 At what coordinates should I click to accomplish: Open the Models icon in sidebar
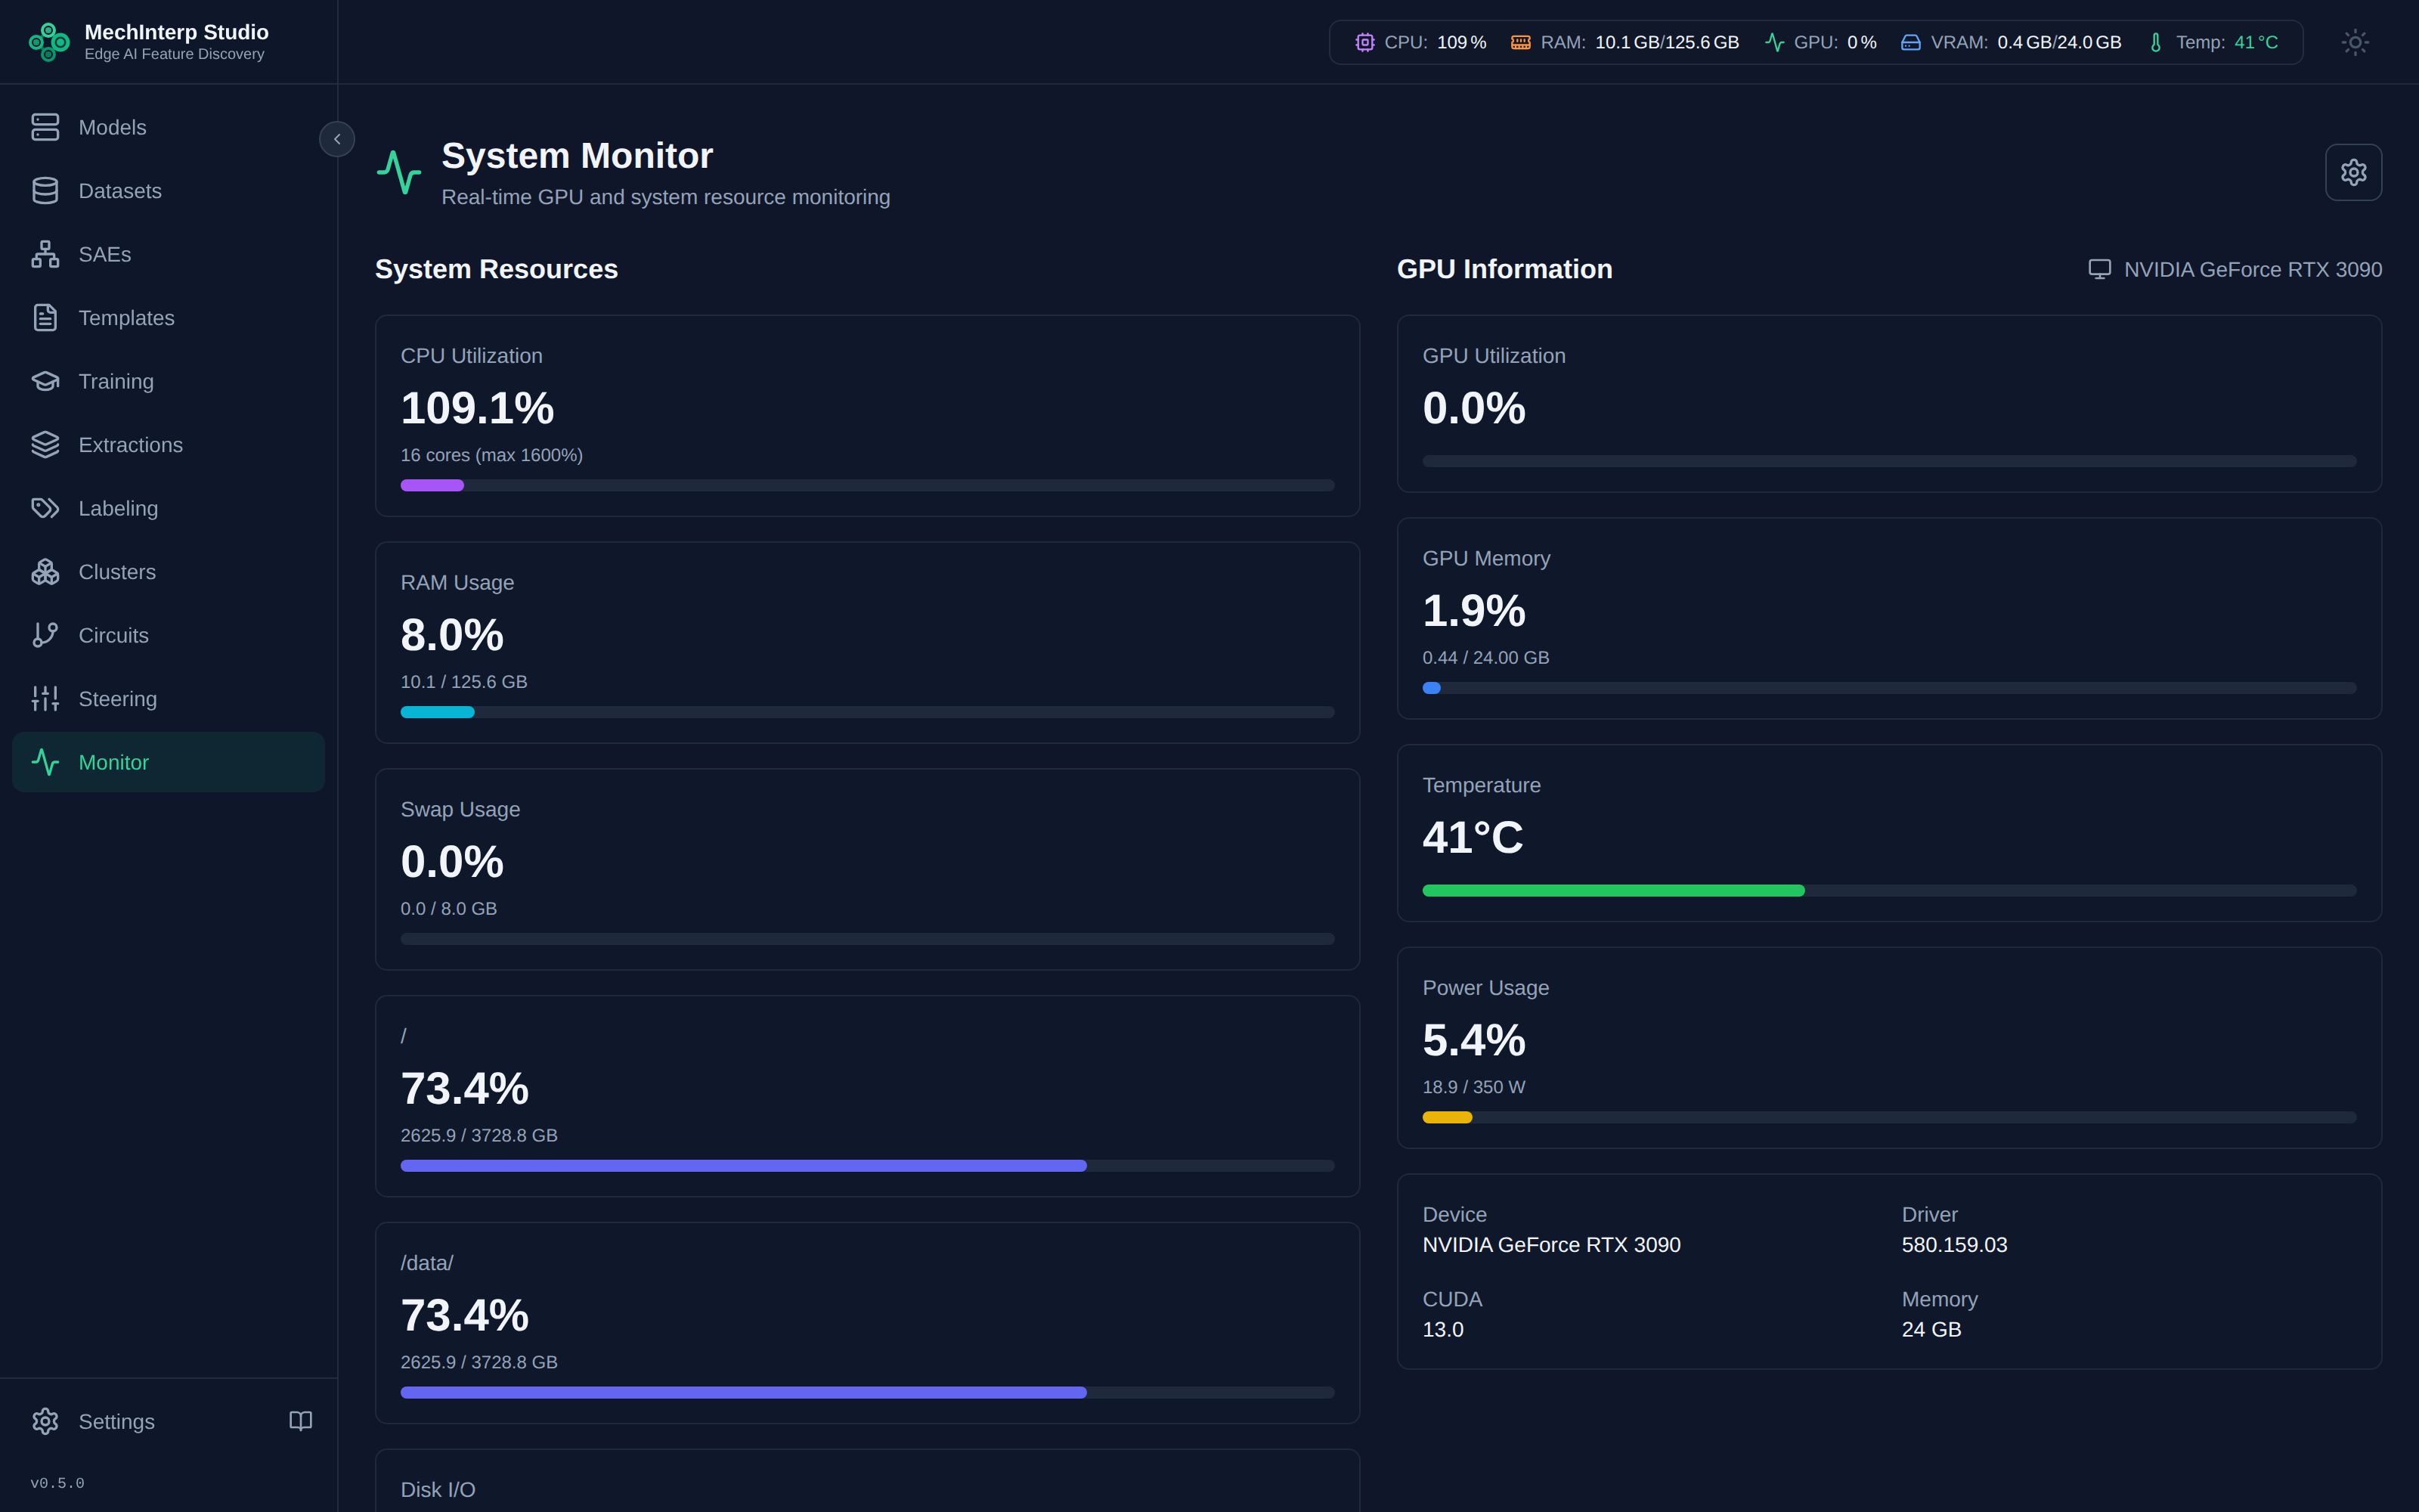click(x=45, y=127)
